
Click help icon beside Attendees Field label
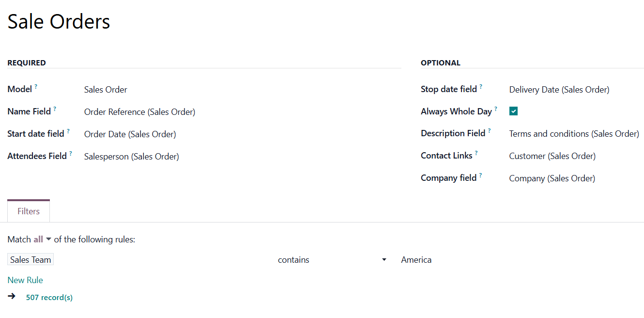(71, 154)
